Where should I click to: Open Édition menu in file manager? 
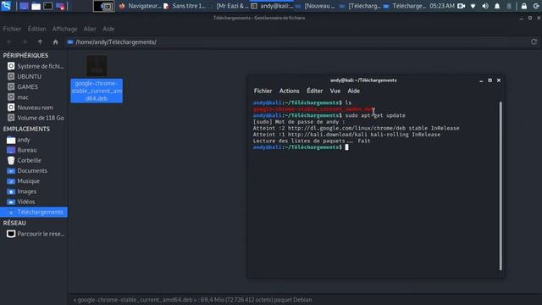coord(37,29)
